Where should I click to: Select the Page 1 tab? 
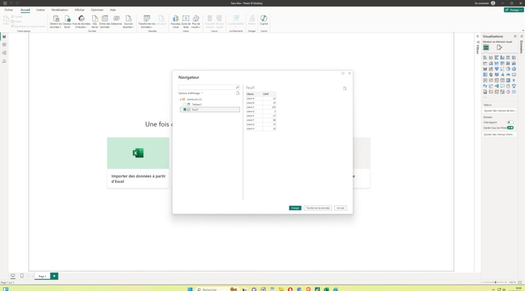[x=42, y=276]
